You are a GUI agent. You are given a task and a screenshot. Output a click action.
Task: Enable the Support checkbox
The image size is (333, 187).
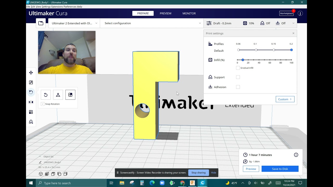238,77
